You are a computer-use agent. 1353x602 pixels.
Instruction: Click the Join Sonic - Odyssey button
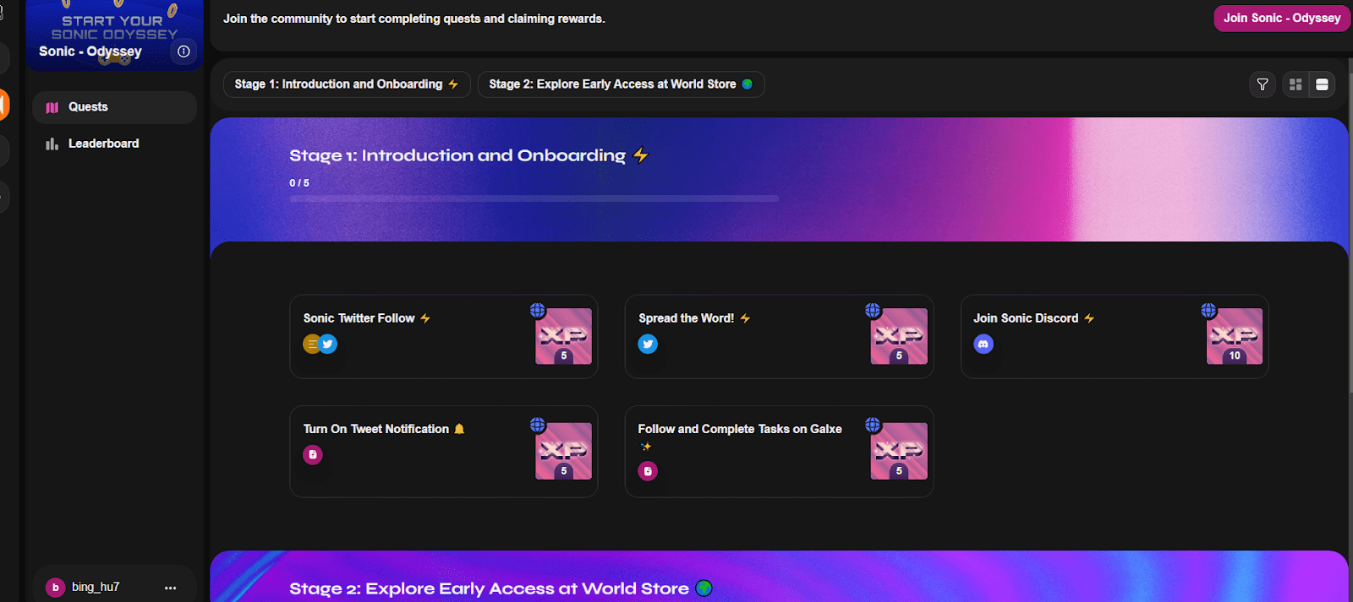pyautogui.click(x=1282, y=18)
